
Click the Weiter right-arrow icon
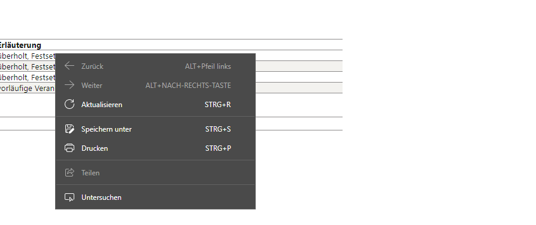[69, 85]
